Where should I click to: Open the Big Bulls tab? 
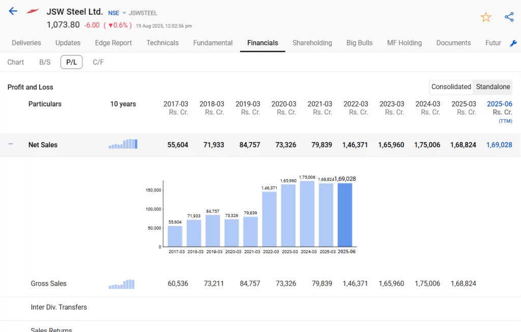click(360, 43)
